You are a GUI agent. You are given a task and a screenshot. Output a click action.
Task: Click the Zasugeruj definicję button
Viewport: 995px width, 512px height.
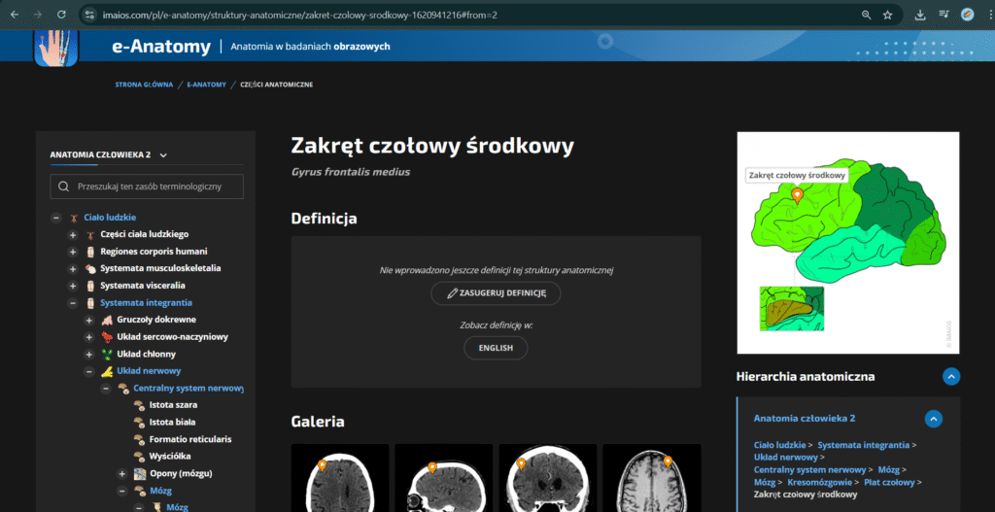pyautogui.click(x=496, y=292)
